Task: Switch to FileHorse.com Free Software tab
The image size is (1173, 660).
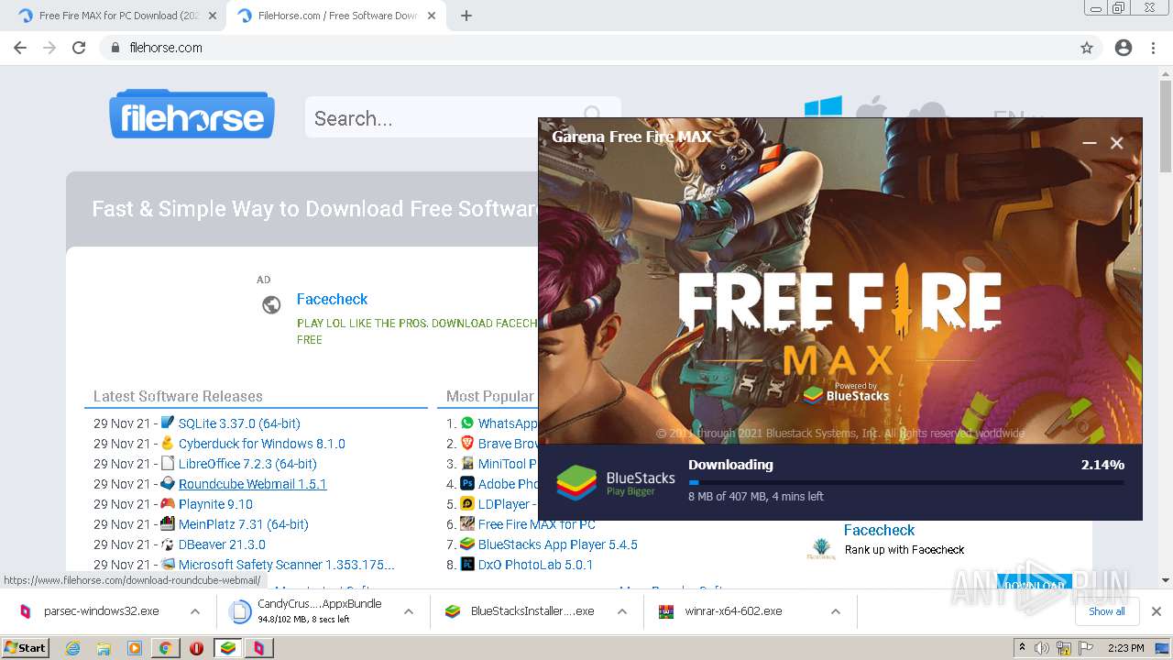Action: pyautogui.click(x=334, y=16)
